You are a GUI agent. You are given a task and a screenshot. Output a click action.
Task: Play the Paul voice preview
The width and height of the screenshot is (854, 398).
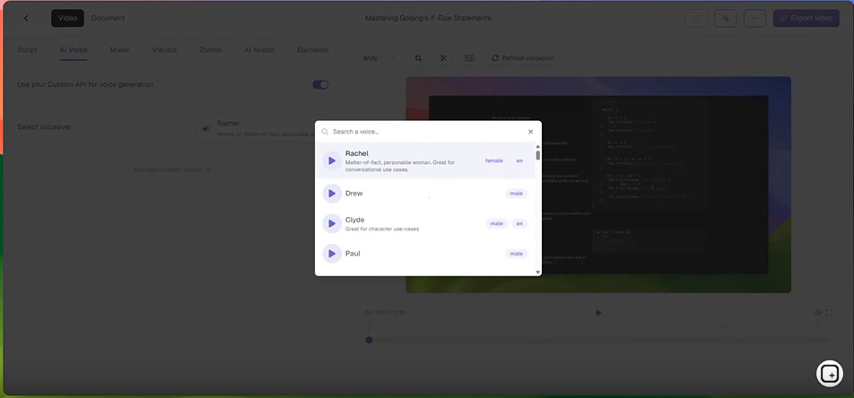coord(332,254)
